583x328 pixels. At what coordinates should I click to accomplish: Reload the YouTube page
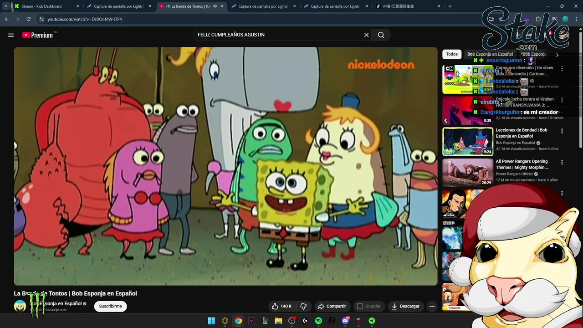(x=28, y=19)
